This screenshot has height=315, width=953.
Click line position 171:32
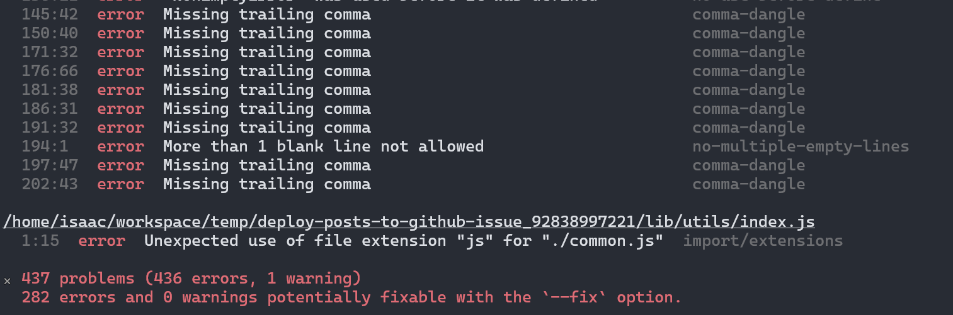pyautogui.click(x=50, y=52)
